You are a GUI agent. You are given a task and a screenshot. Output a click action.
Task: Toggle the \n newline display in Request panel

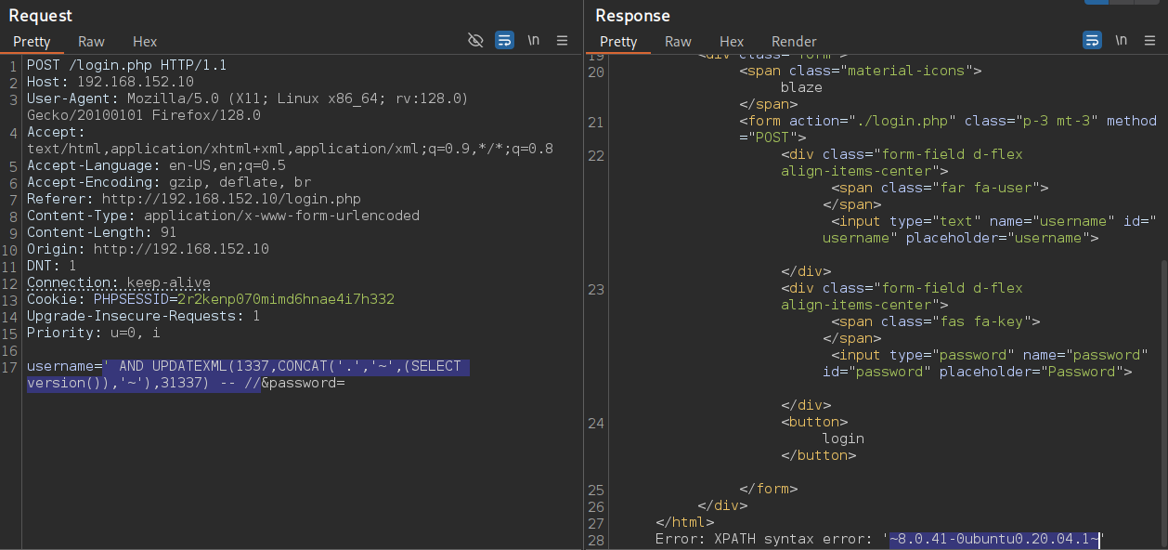click(x=533, y=40)
